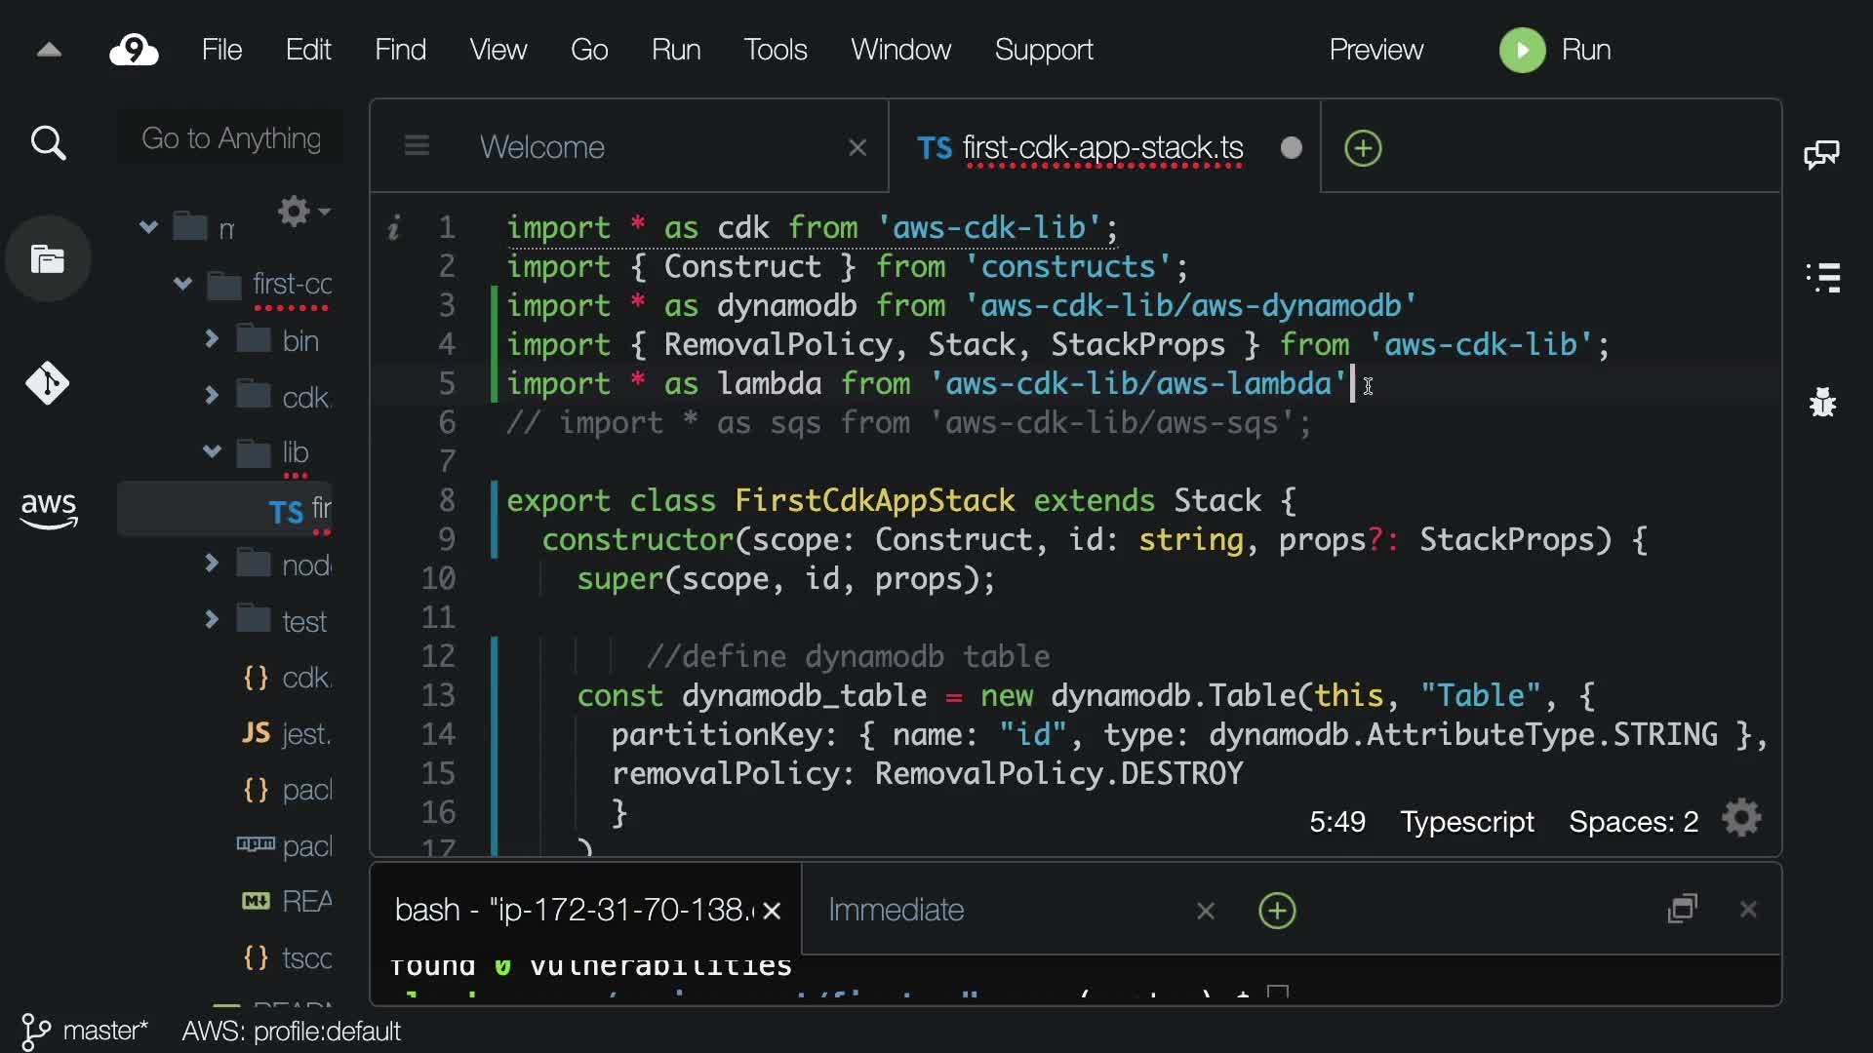Image resolution: width=1873 pixels, height=1053 pixels.
Task: Open the Search panel magnifier icon
Action: coord(48,143)
